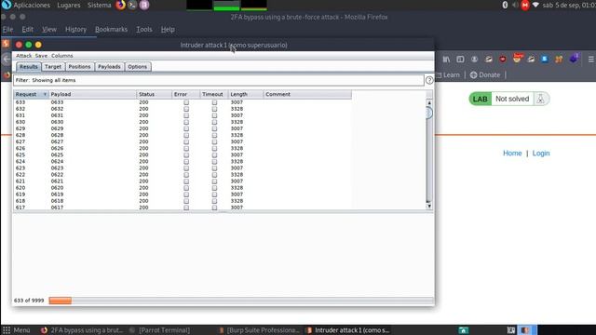This screenshot has height=335, width=596.
Task: Switch to the Target tab
Action: point(53,66)
